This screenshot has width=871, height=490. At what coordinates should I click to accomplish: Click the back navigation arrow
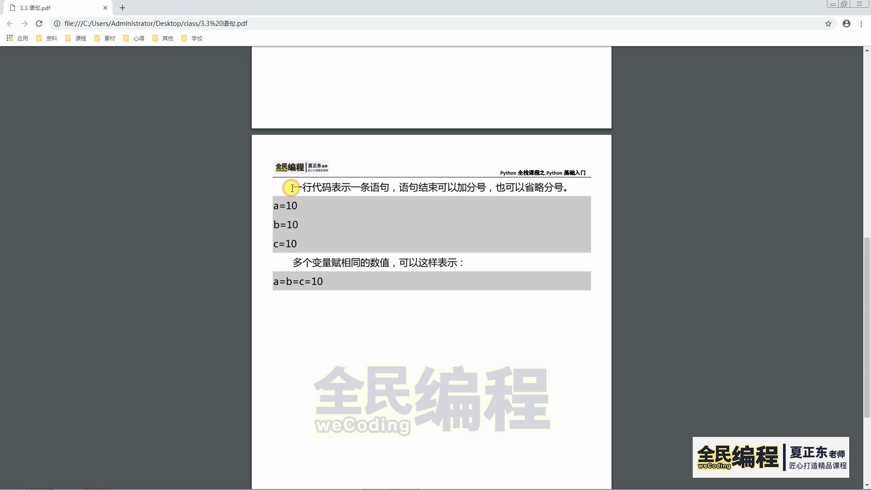pos(10,23)
